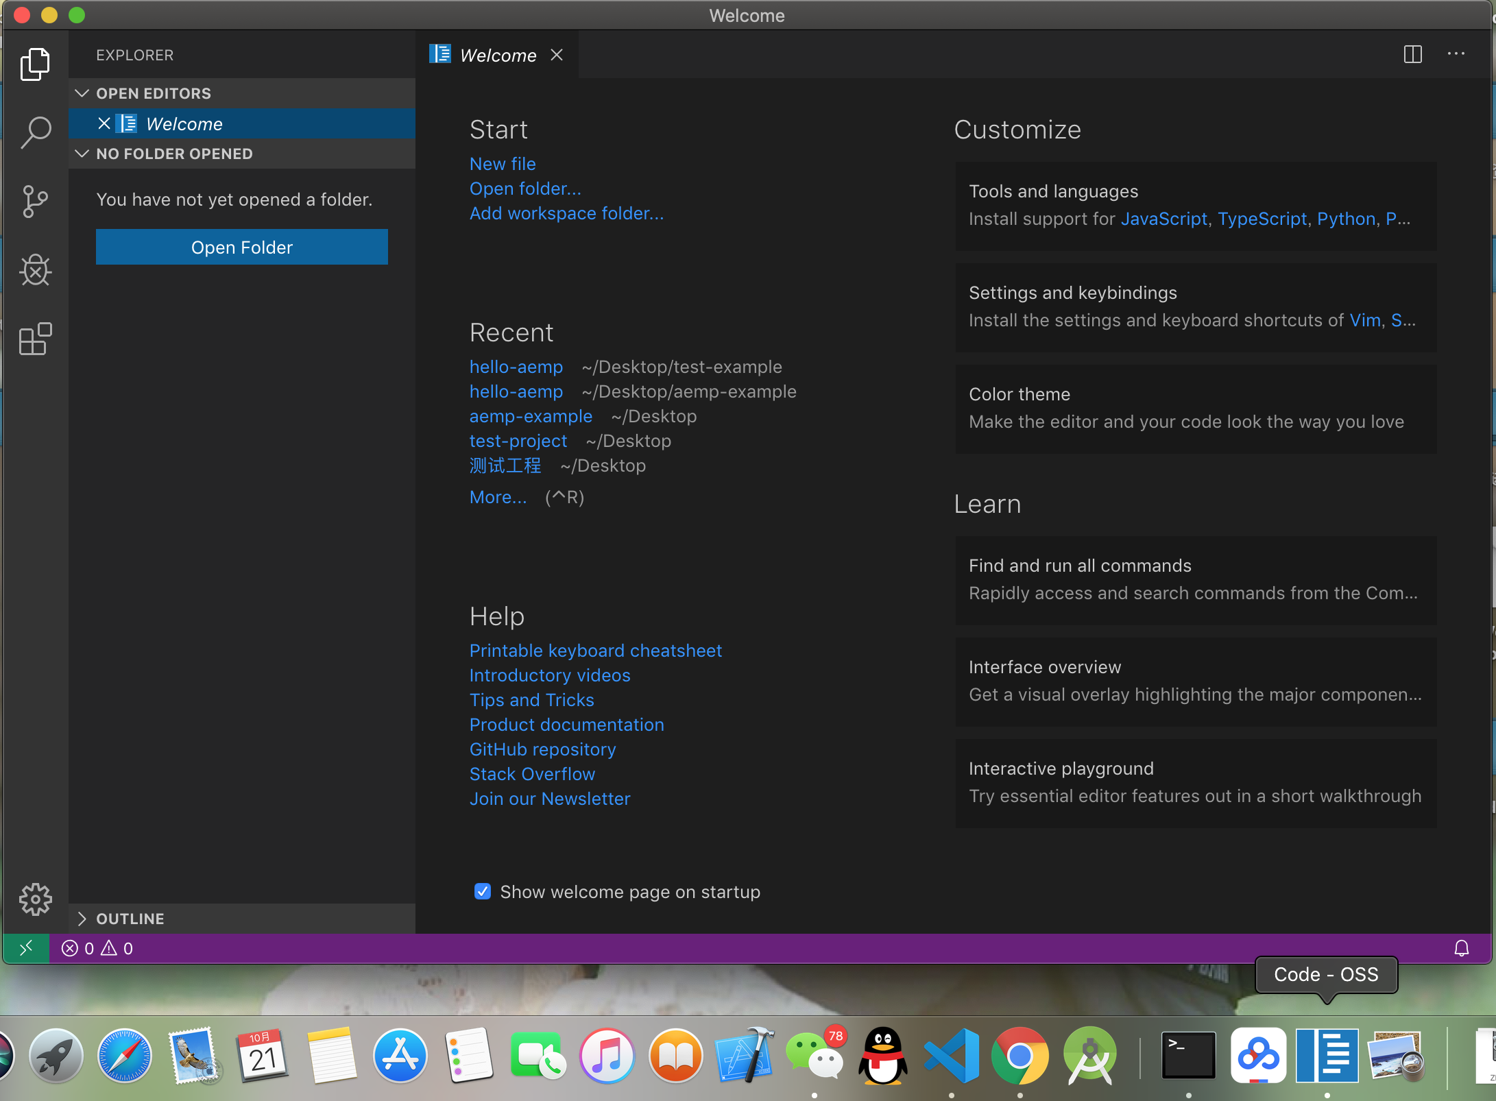Open the Tools and languages section
The width and height of the screenshot is (1496, 1101).
1054,191
